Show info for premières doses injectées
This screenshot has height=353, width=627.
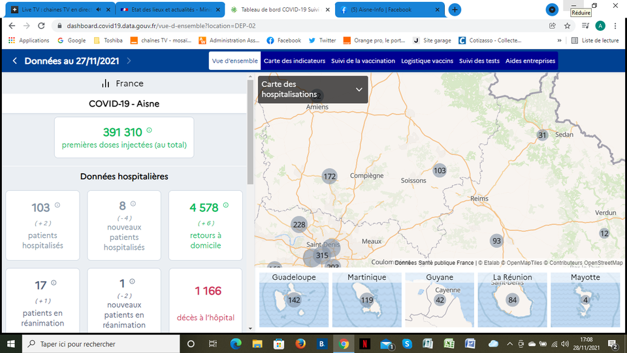click(x=149, y=130)
